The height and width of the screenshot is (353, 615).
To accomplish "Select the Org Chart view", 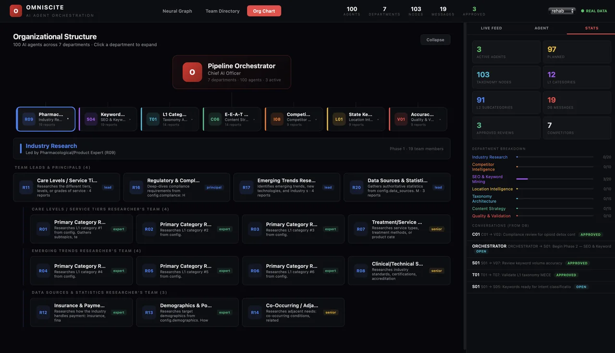I will click(264, 11).
